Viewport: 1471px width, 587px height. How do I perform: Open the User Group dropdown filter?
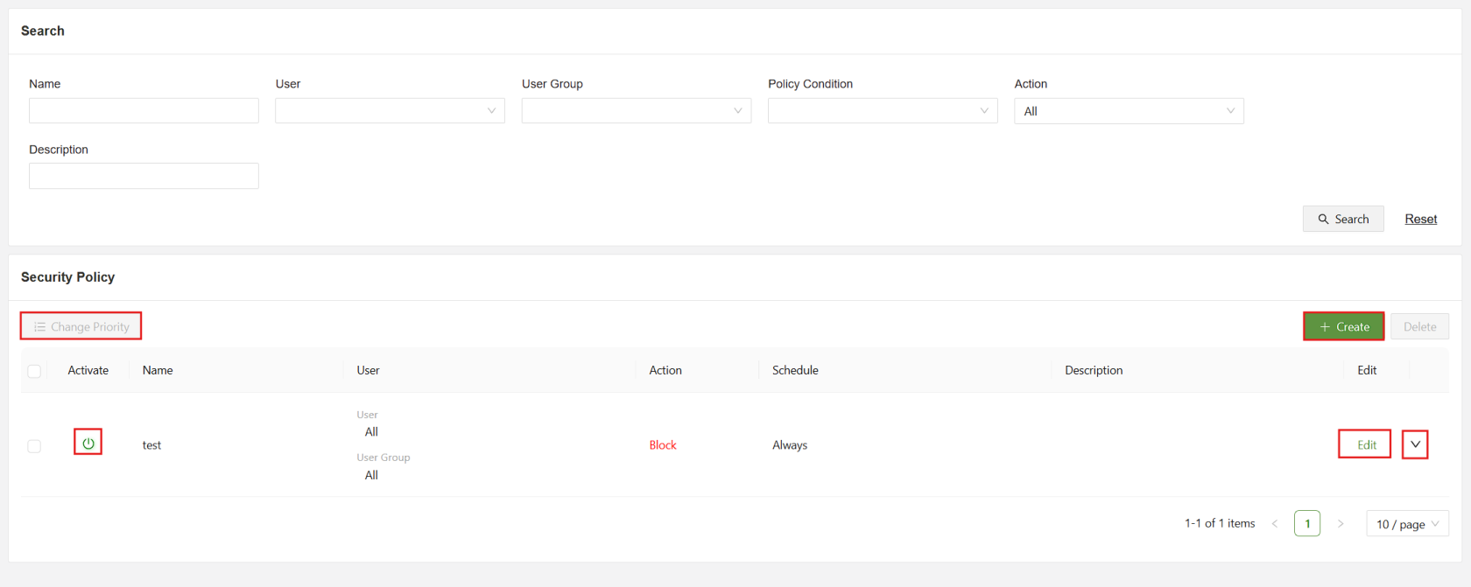(636, 111)
